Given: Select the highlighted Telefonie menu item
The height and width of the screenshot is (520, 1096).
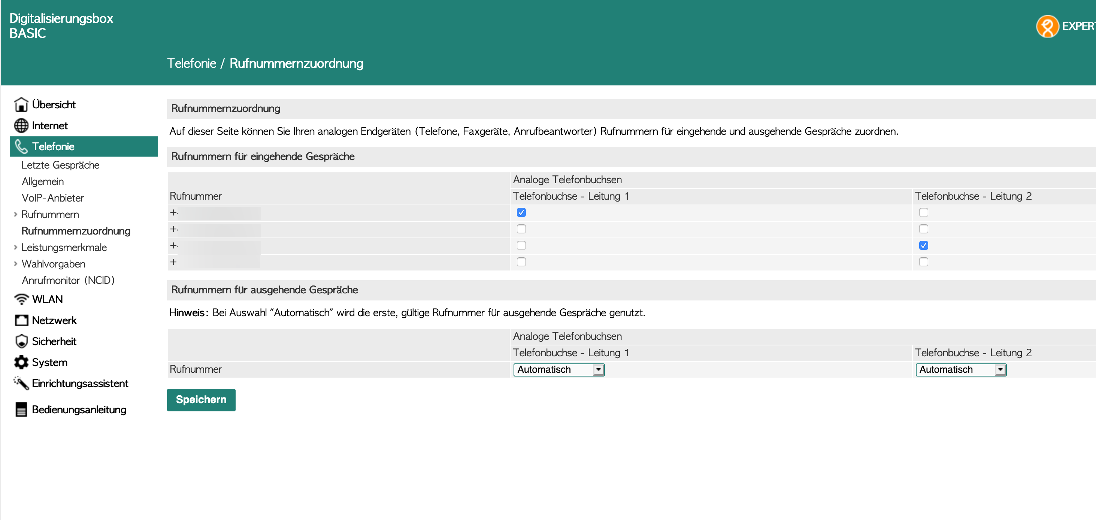Looking at the screenshot, I should point(84,146).
